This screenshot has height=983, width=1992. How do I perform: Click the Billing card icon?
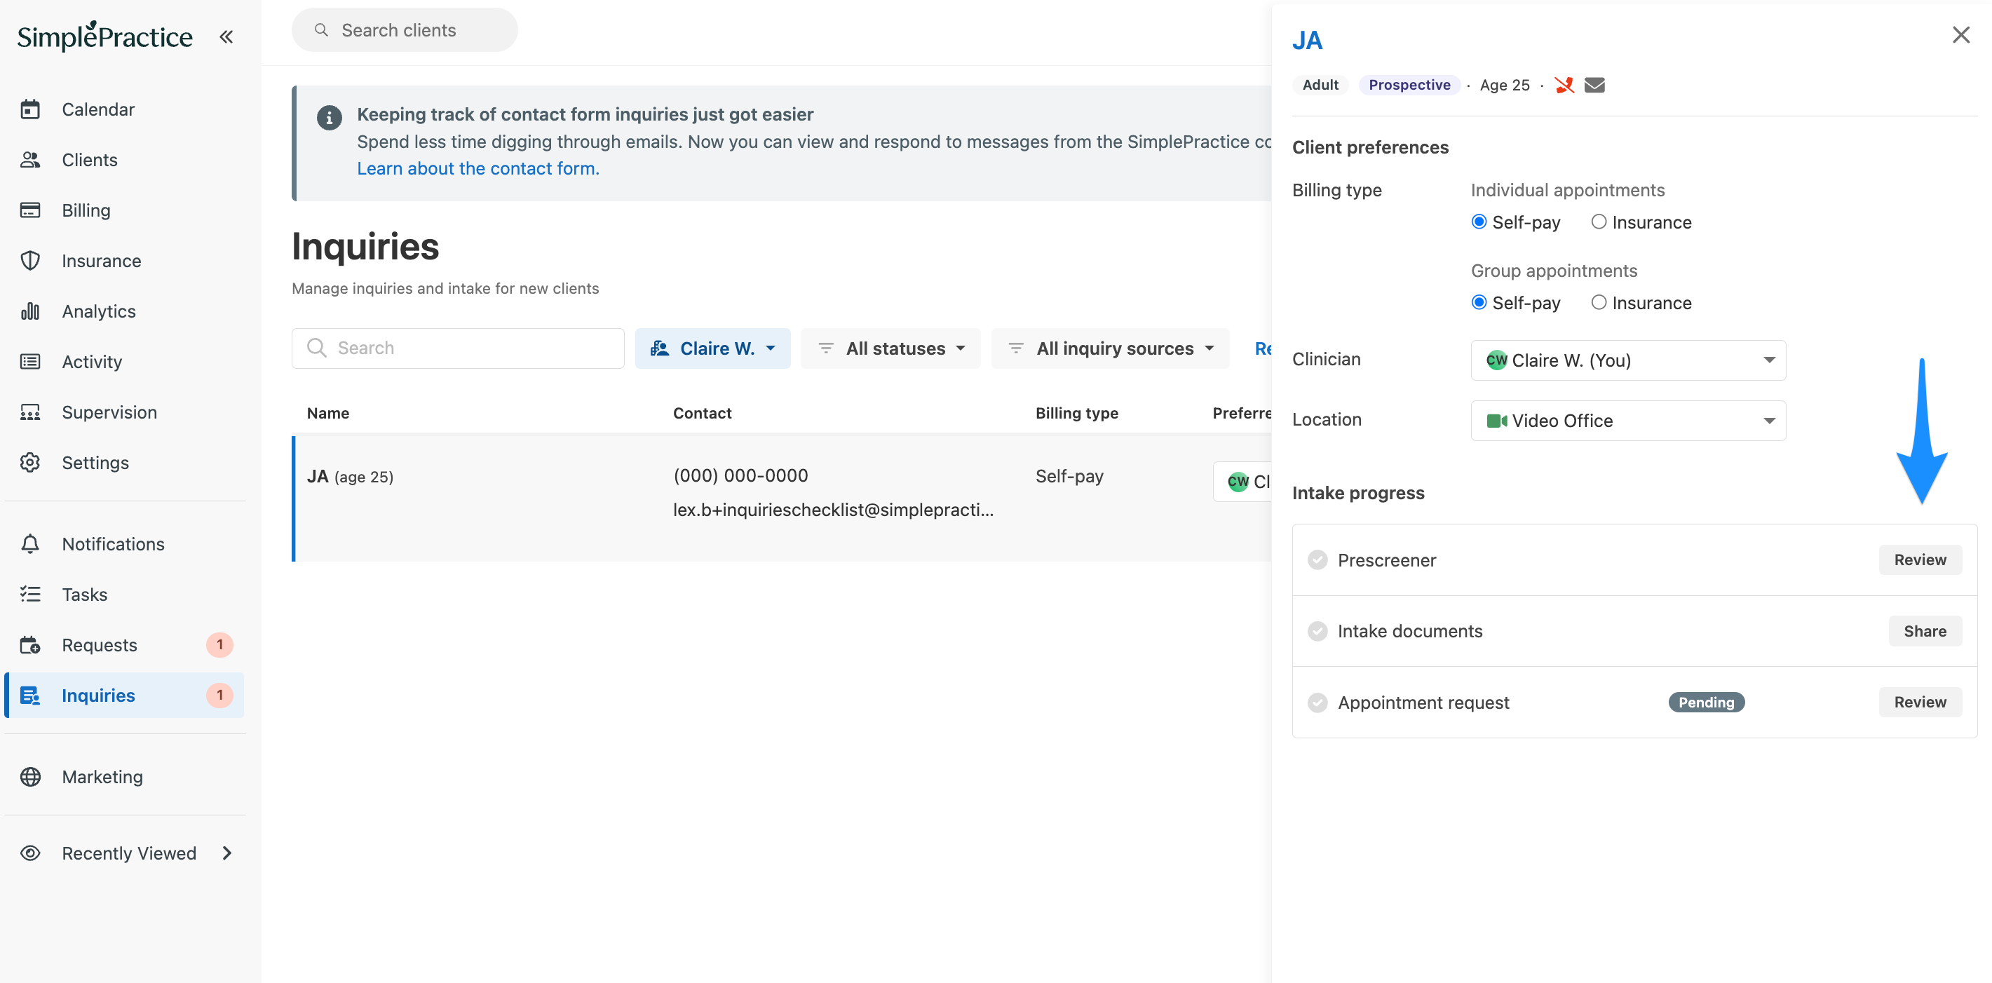tap(30, 210)
